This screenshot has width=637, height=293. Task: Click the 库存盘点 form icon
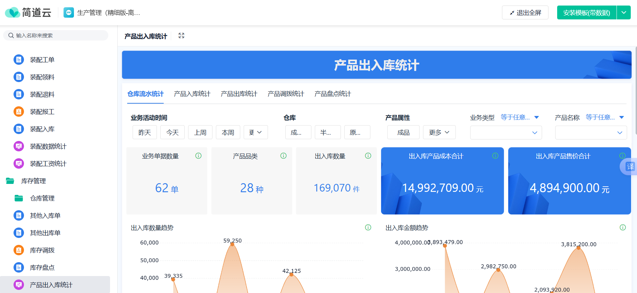[x=19, y=267]
